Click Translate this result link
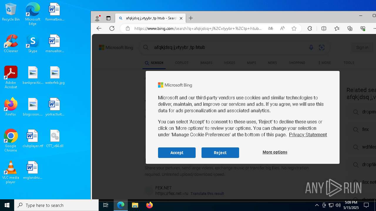The width and height of the screenshot is (376, 211). coord(207,193)
